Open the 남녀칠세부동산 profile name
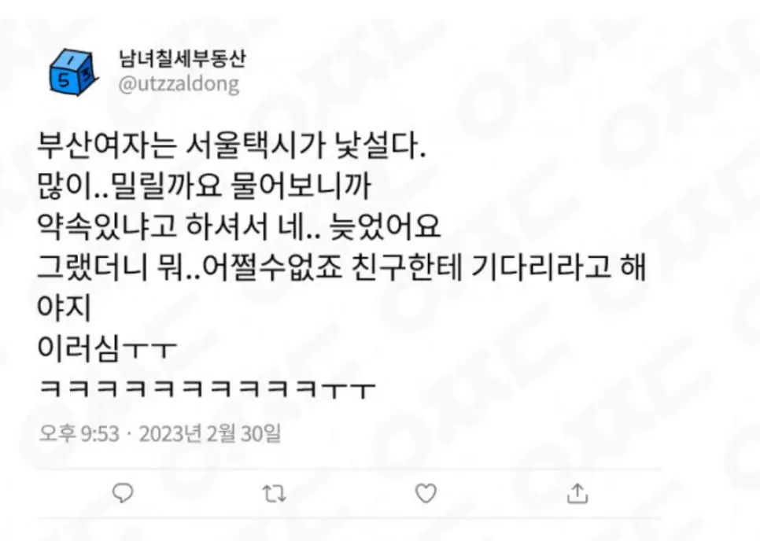 [183, 58]
